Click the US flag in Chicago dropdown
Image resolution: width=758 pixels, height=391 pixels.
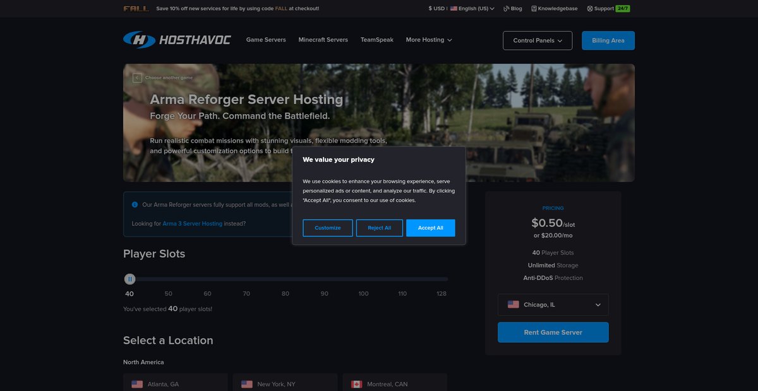click(x=514, y=305)
